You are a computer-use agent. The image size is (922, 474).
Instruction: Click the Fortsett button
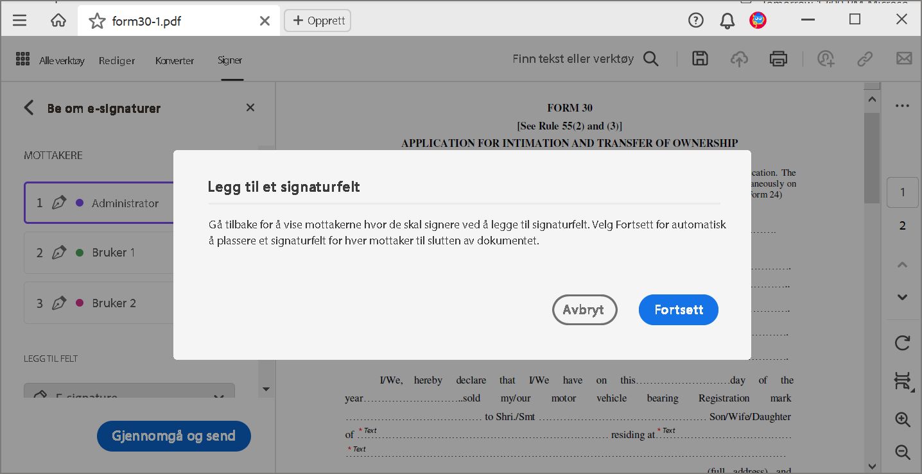(678, 310)
